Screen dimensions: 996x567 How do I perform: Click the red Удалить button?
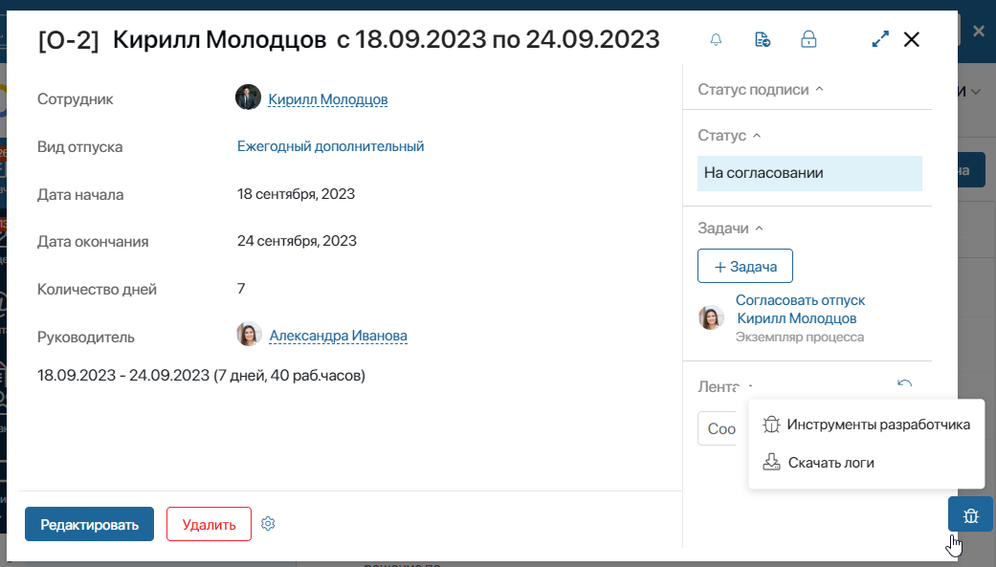tap(209, 525)
